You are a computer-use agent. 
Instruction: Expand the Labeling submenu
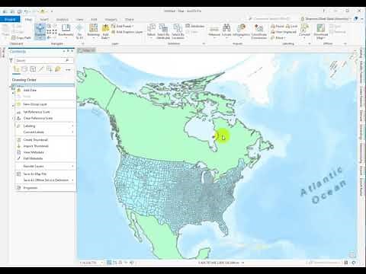coord(45,126)
